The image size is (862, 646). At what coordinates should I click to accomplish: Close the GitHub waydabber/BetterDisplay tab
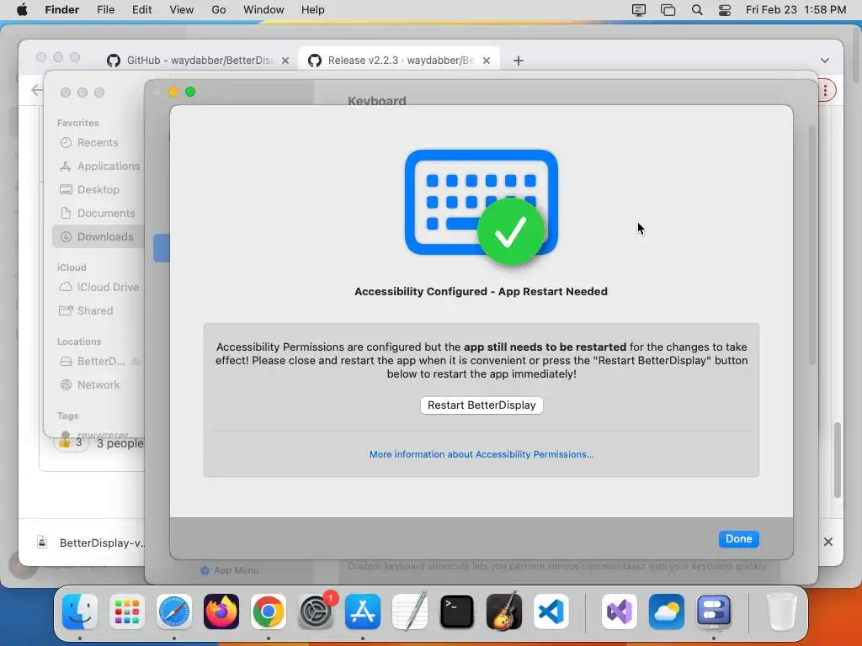point(285,61)
